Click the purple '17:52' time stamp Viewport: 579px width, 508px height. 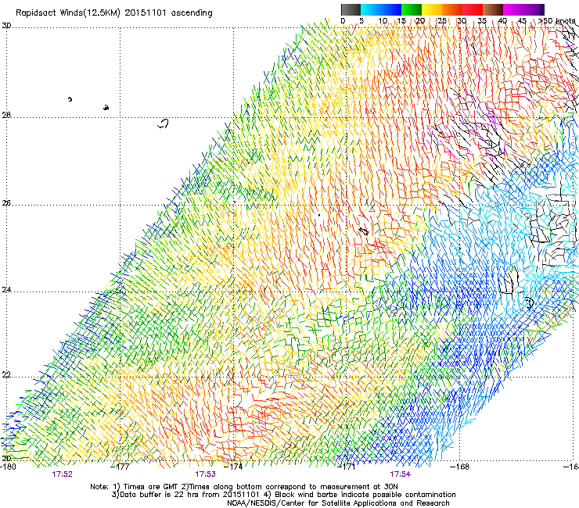pos(62,474)
